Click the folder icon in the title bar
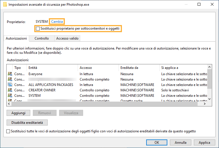The height and width of the screenshot is (148, 219). coord(5,5)
